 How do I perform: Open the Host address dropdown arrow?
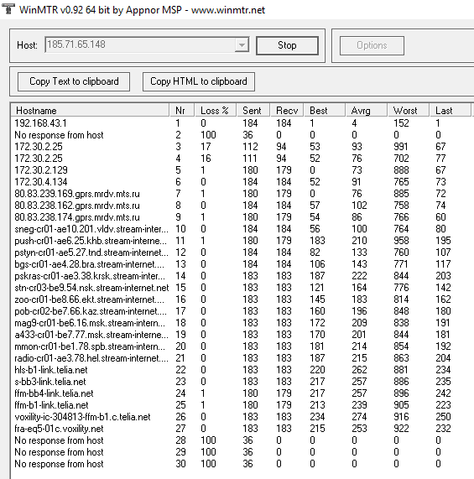tap(242, 45)
